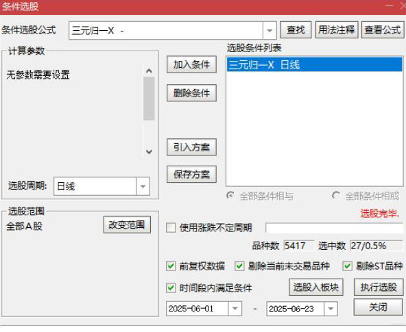Viewport: 406px width, 332px height.
Task: Click the 选股入板块 button
Action: pyautogui.click(x=316, y=287)
